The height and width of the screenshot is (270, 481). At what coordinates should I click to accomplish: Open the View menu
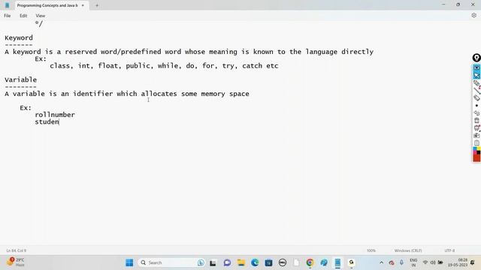[40, 16]
